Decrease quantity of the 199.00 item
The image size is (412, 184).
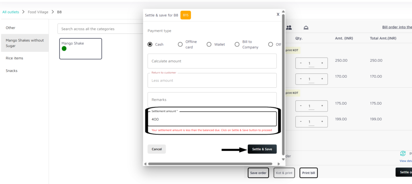pyautogui.click(x=301, y=121)
